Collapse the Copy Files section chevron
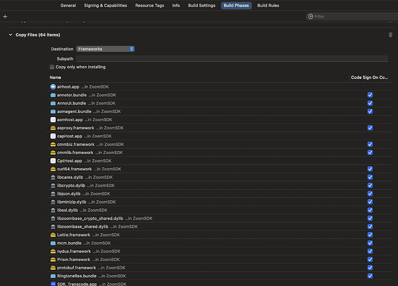This screenshot has width=398, height=286. (10, 35)
